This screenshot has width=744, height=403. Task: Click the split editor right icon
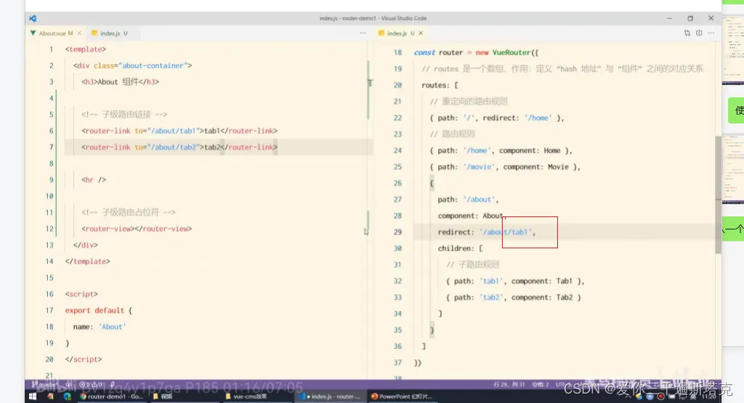coord(699,33)
